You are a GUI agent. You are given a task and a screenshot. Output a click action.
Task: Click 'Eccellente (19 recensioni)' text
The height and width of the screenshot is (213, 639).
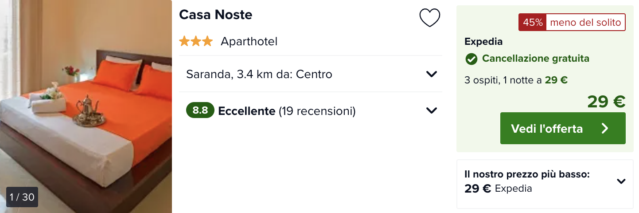point(287,111)
